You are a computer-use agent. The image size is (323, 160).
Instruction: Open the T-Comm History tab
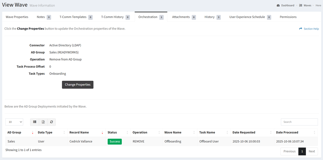point(113,17)
